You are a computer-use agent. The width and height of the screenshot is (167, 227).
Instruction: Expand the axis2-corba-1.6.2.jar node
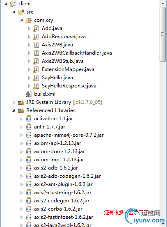[x=21, y=209]
